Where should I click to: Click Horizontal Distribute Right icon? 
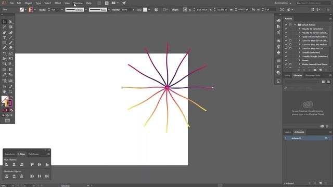[47, 176]
